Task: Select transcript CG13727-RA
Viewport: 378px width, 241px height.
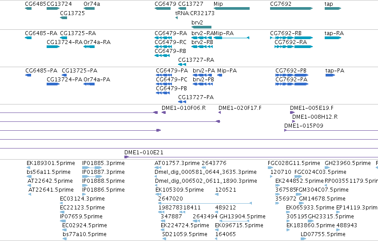Action: pyautogui.click(x=182, y=64)
